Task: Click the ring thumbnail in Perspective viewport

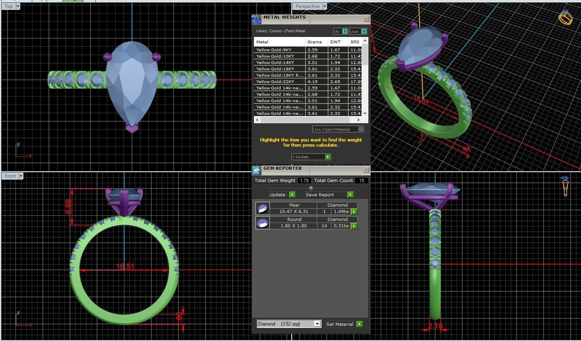Action: (x=565, y=17)
